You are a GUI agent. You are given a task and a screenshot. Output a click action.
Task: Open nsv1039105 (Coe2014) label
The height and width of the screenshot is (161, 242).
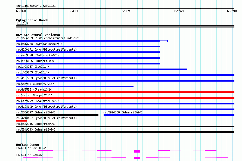coord(33,72)
